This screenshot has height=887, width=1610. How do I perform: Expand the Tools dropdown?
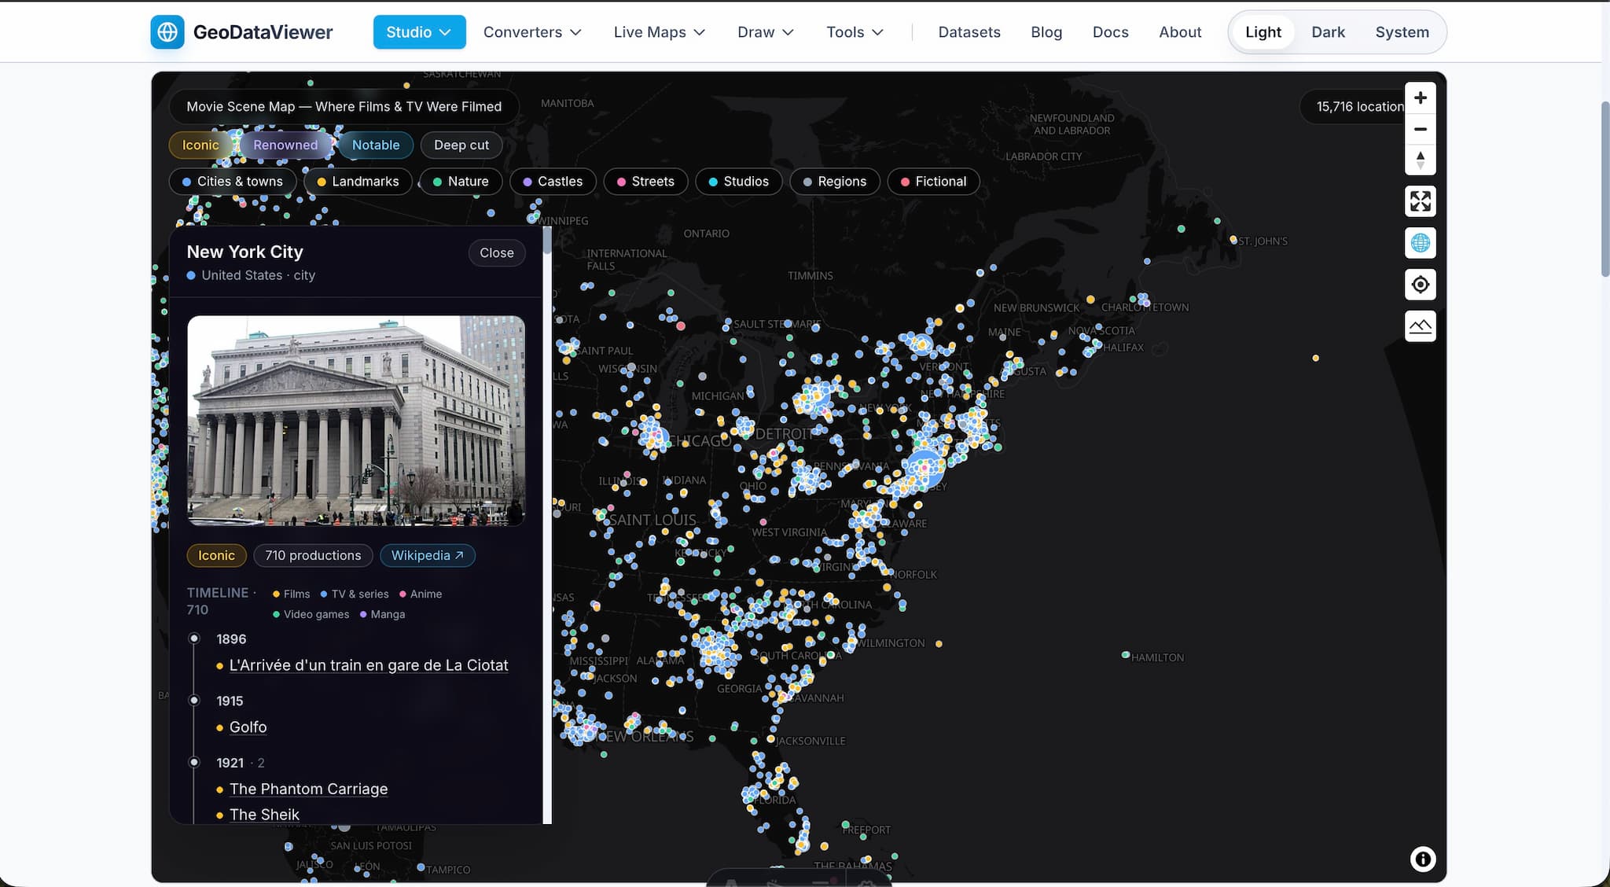(x=855, y=32)
